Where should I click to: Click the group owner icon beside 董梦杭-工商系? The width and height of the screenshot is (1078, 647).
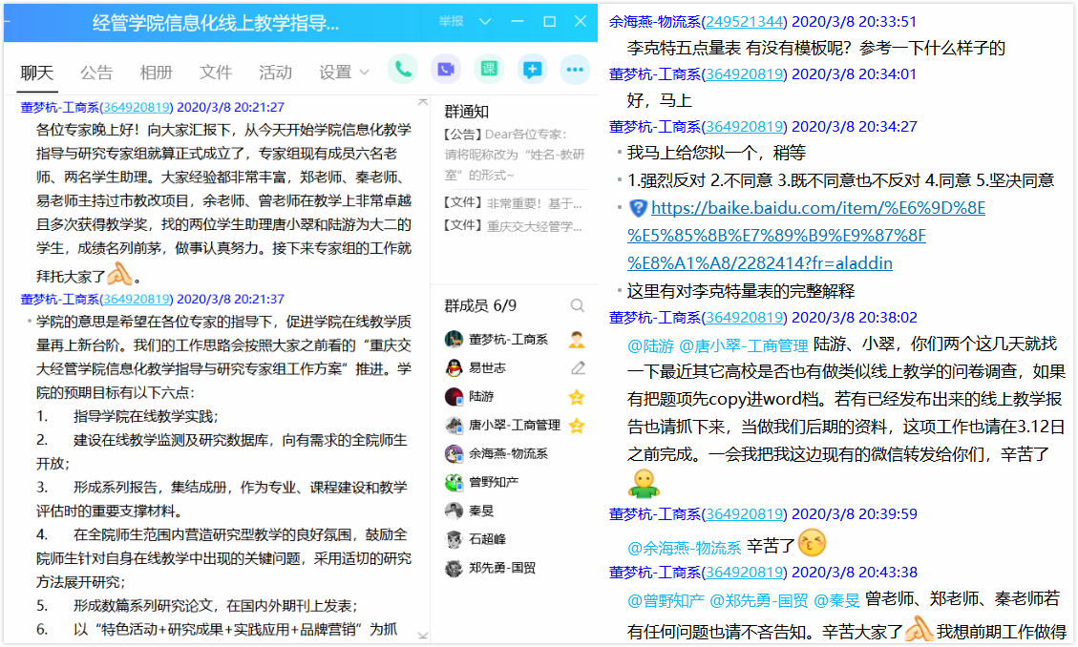[577, 339]
